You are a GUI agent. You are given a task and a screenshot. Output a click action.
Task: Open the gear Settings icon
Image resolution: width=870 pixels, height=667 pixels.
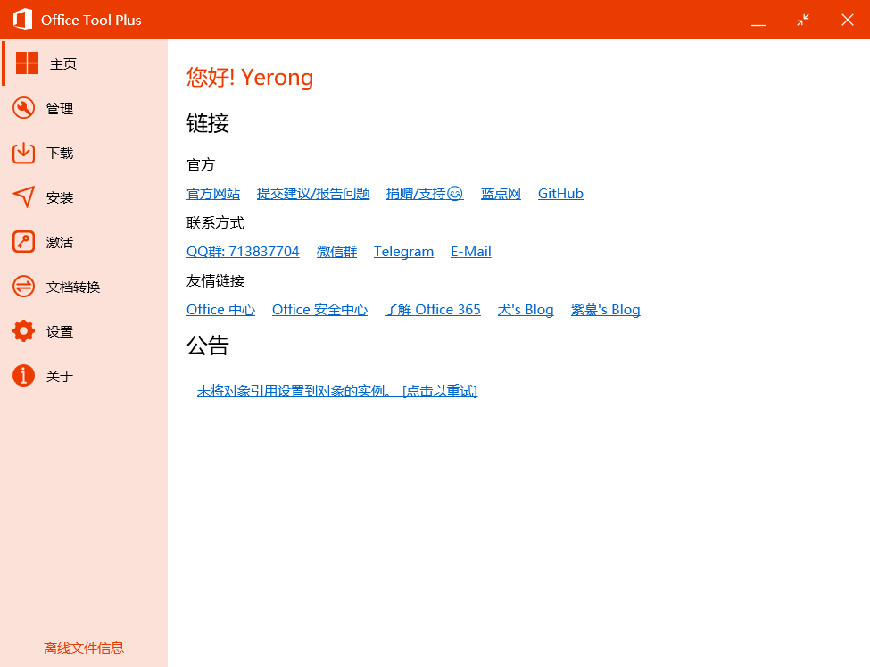(x=23, y=331)
